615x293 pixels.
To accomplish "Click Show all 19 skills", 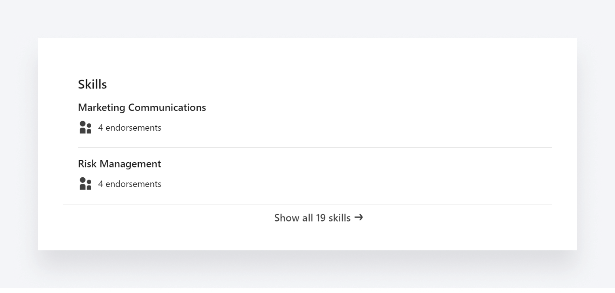I will 312,218.
